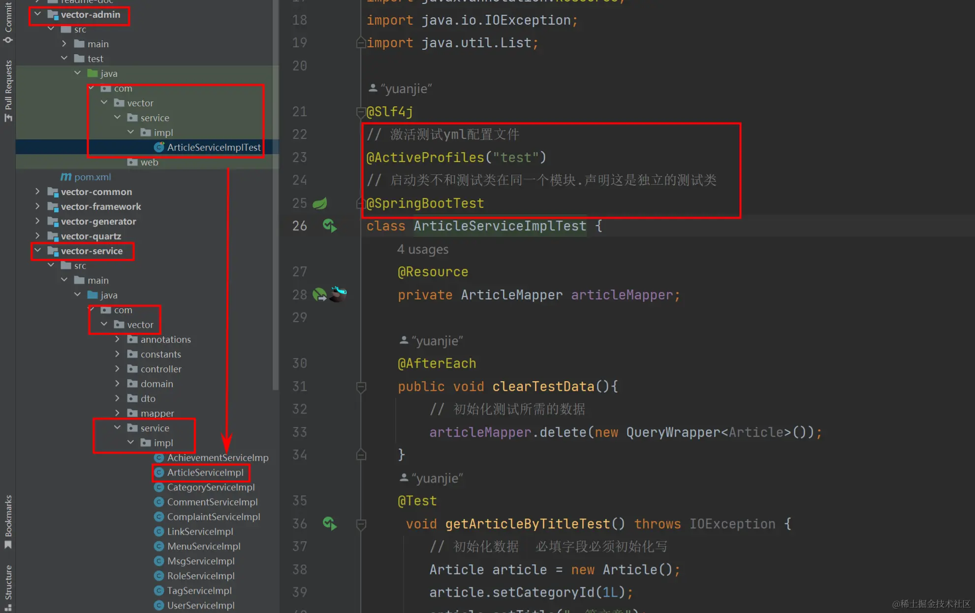Image resolution: width=975 pixels, height=613 pixels.
Task: Click Spring bean leaf gutter icon
Action: coord(320,203)
